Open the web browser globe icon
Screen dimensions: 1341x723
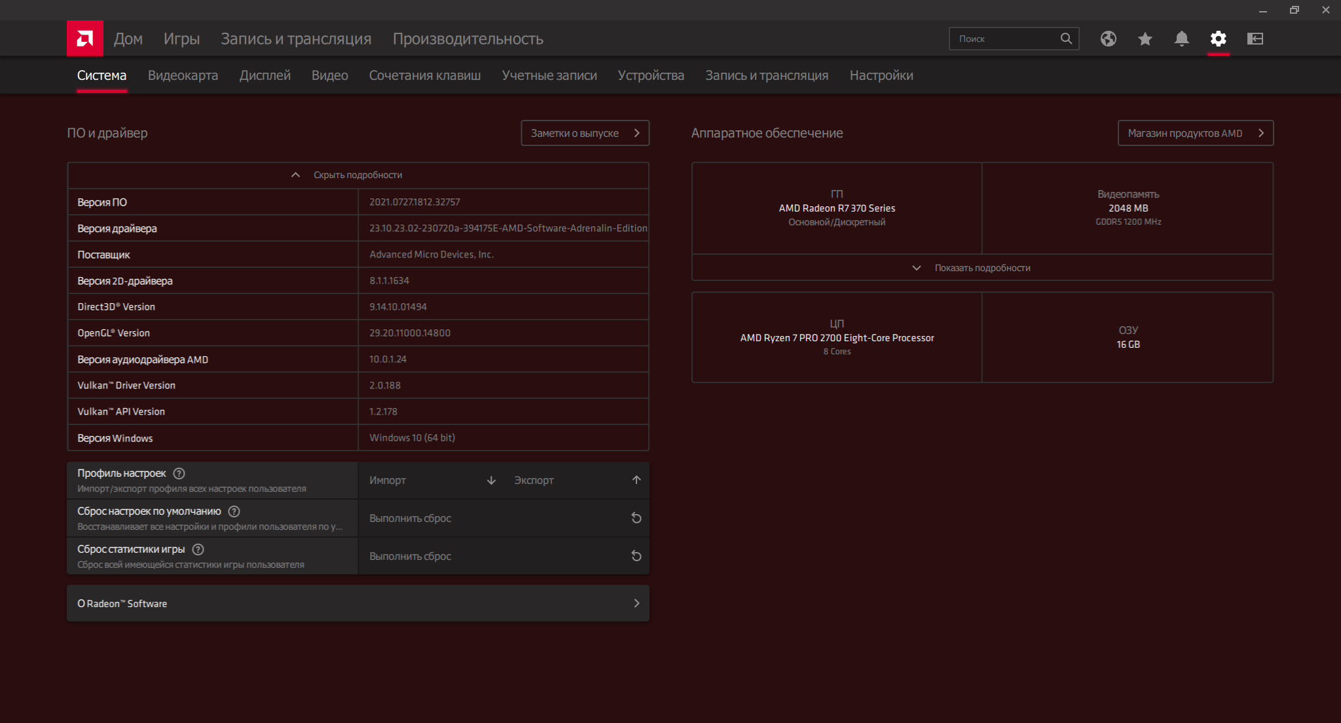[1108, 39]
